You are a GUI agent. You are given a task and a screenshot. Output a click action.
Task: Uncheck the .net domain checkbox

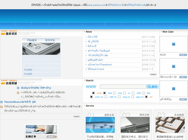(x=104, y=93)
